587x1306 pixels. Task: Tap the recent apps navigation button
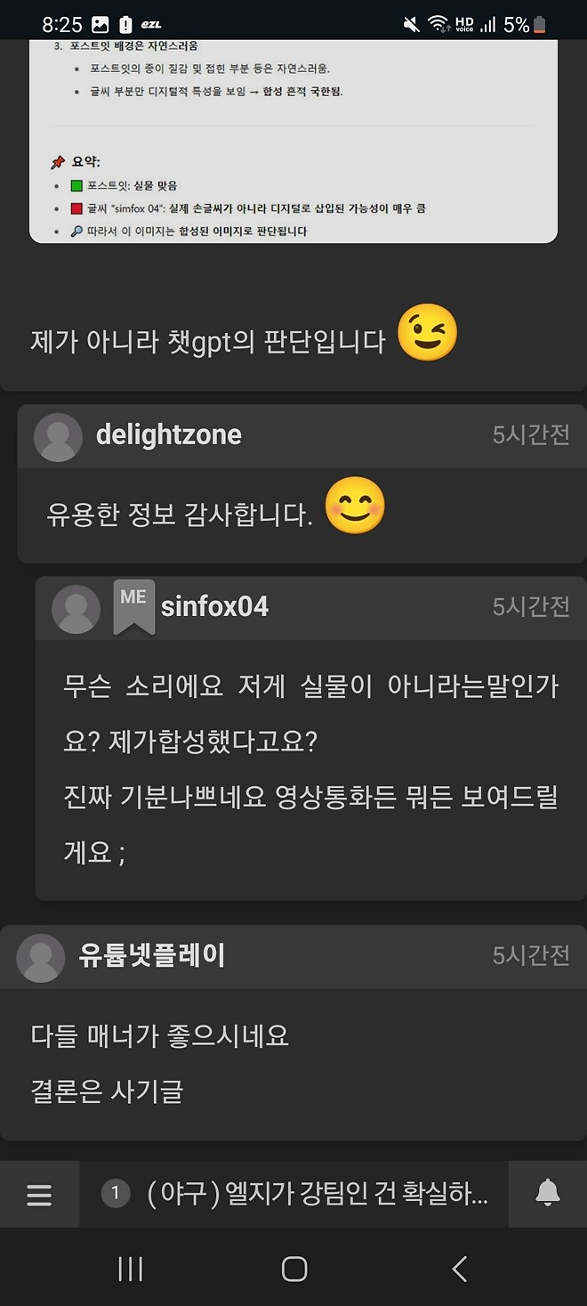[130, 1269]
